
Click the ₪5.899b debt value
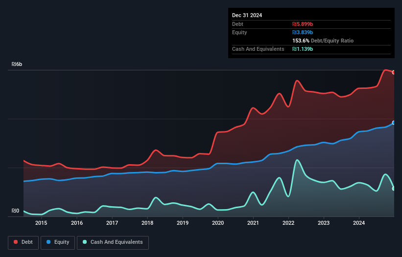pos(303,24)
